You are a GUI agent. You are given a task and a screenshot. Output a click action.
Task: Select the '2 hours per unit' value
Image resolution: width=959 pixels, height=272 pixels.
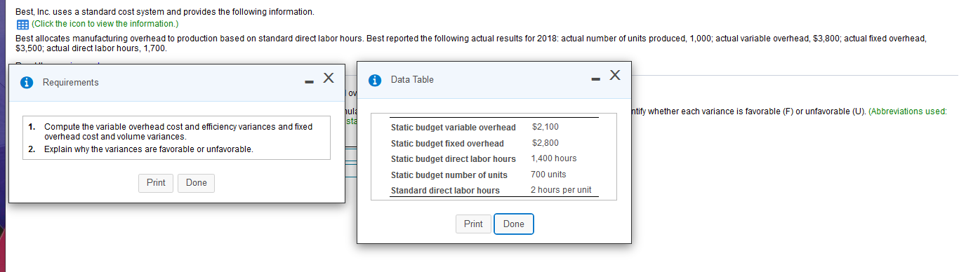click(561, 190)
